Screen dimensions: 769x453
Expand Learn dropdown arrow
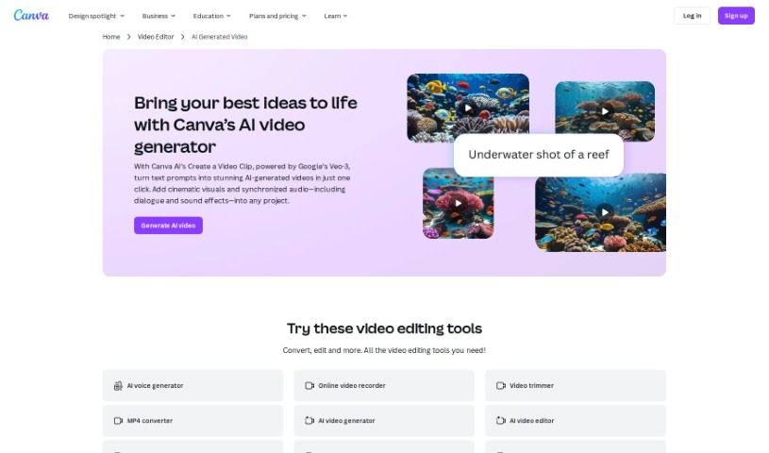pyautogui.click(x=345, y=16)
